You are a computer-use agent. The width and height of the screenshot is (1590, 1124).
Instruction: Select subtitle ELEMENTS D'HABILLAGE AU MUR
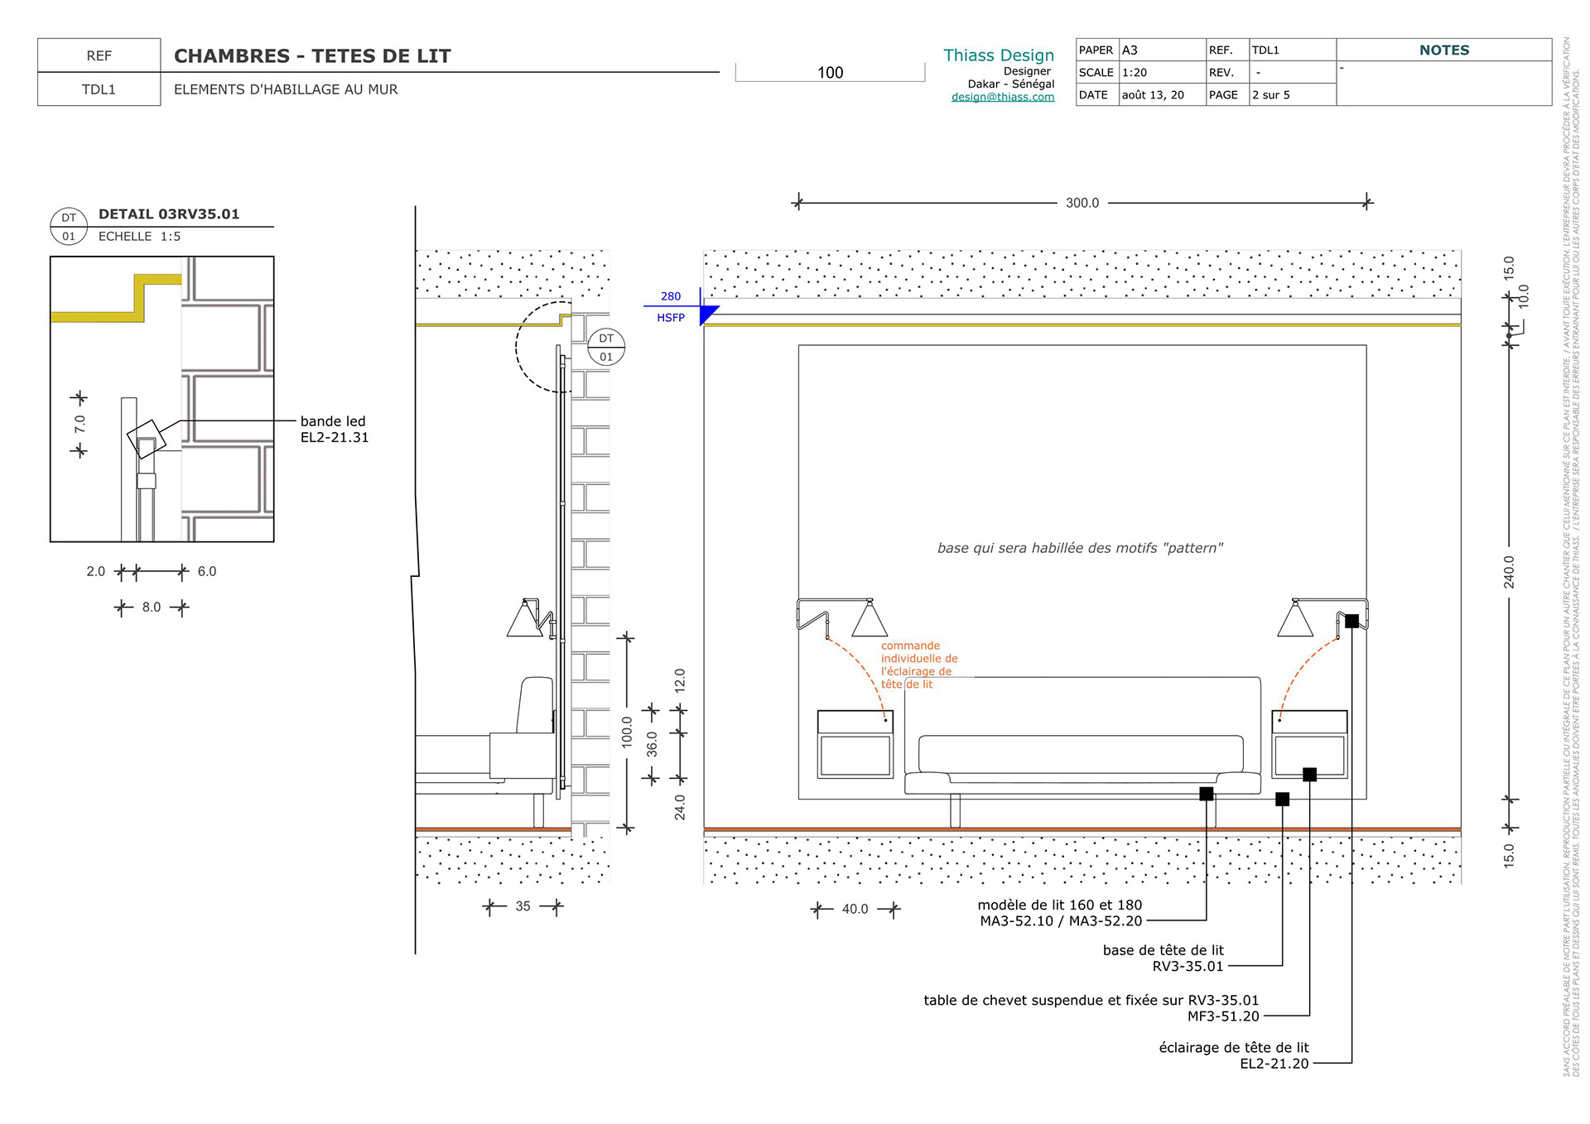pyautogui.click(x=286, y=89)
